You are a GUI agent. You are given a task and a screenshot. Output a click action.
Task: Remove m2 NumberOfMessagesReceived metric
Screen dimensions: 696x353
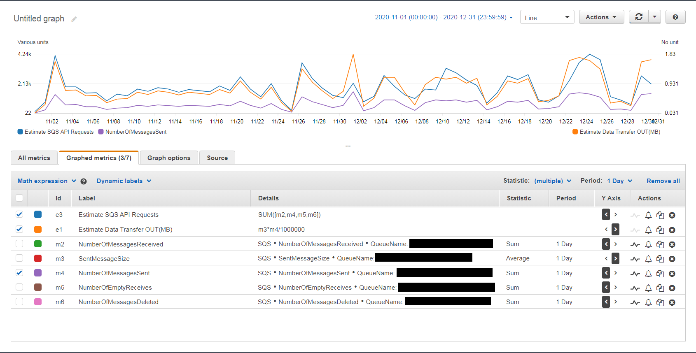pos(672,244)
